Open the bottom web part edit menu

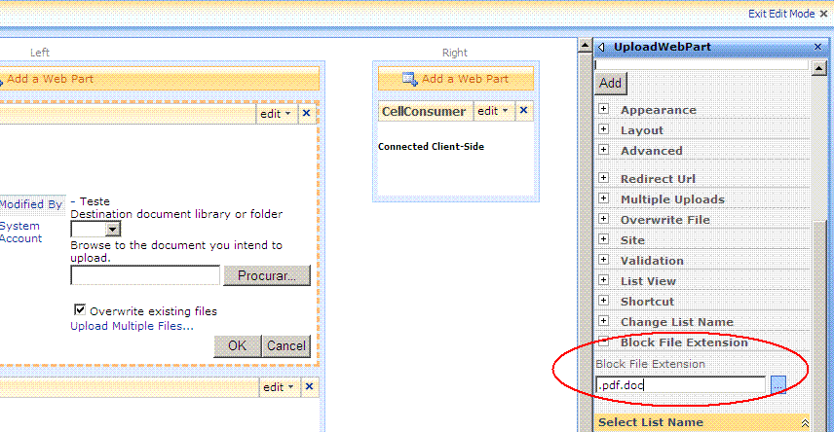point(279,387)
